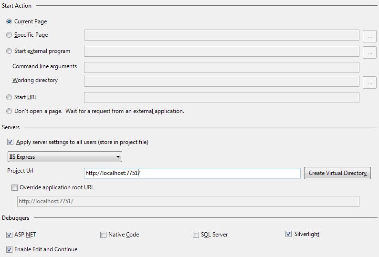The width and height of the screenshot is (379, 257).
Task: Browse for an external program file
Action: pyautogui.click(x=369, y=52)
